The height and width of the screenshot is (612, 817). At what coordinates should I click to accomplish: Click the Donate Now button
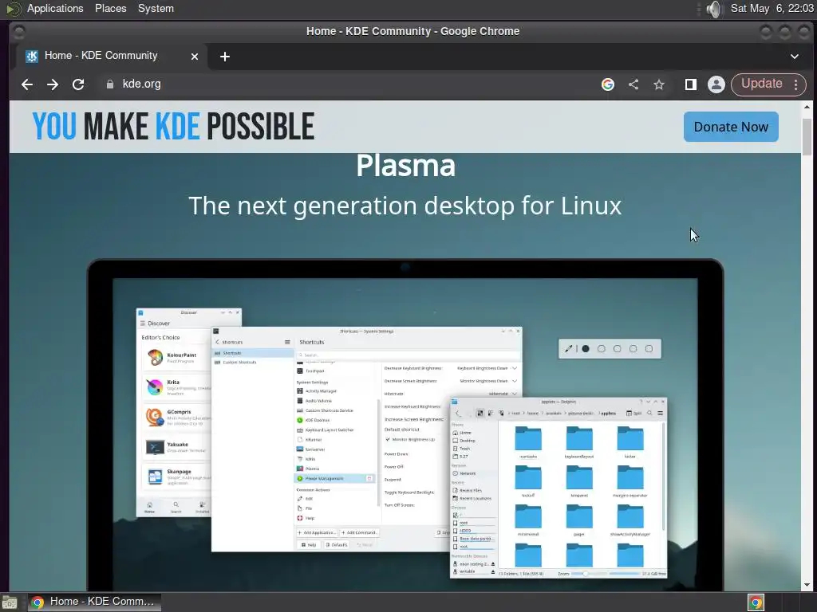731,127
